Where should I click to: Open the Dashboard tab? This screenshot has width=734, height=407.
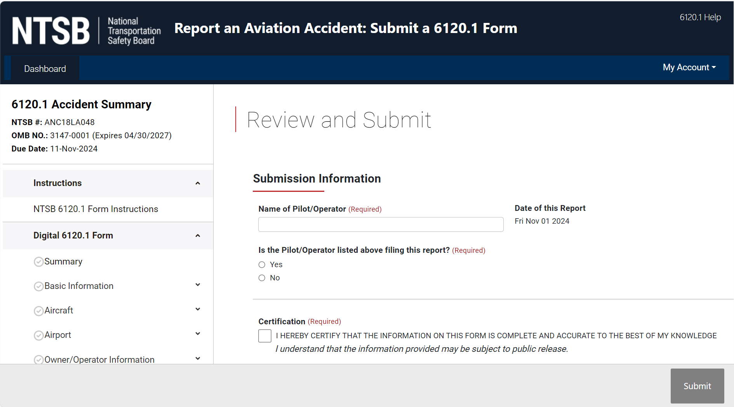tap(45, 69)
